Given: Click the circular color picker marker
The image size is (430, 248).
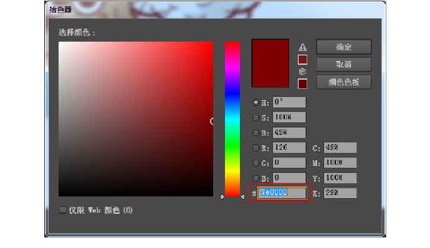Looking at the screenshot, I should pos(212,121).
